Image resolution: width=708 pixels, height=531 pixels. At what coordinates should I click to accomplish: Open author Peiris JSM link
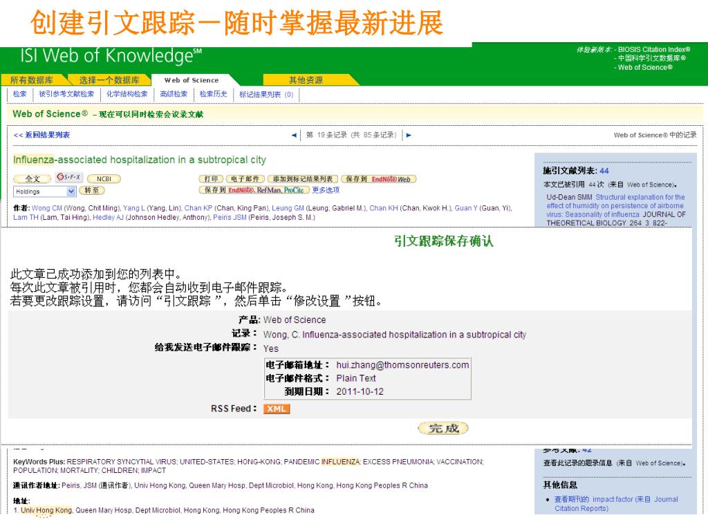(x=230, y=217)
